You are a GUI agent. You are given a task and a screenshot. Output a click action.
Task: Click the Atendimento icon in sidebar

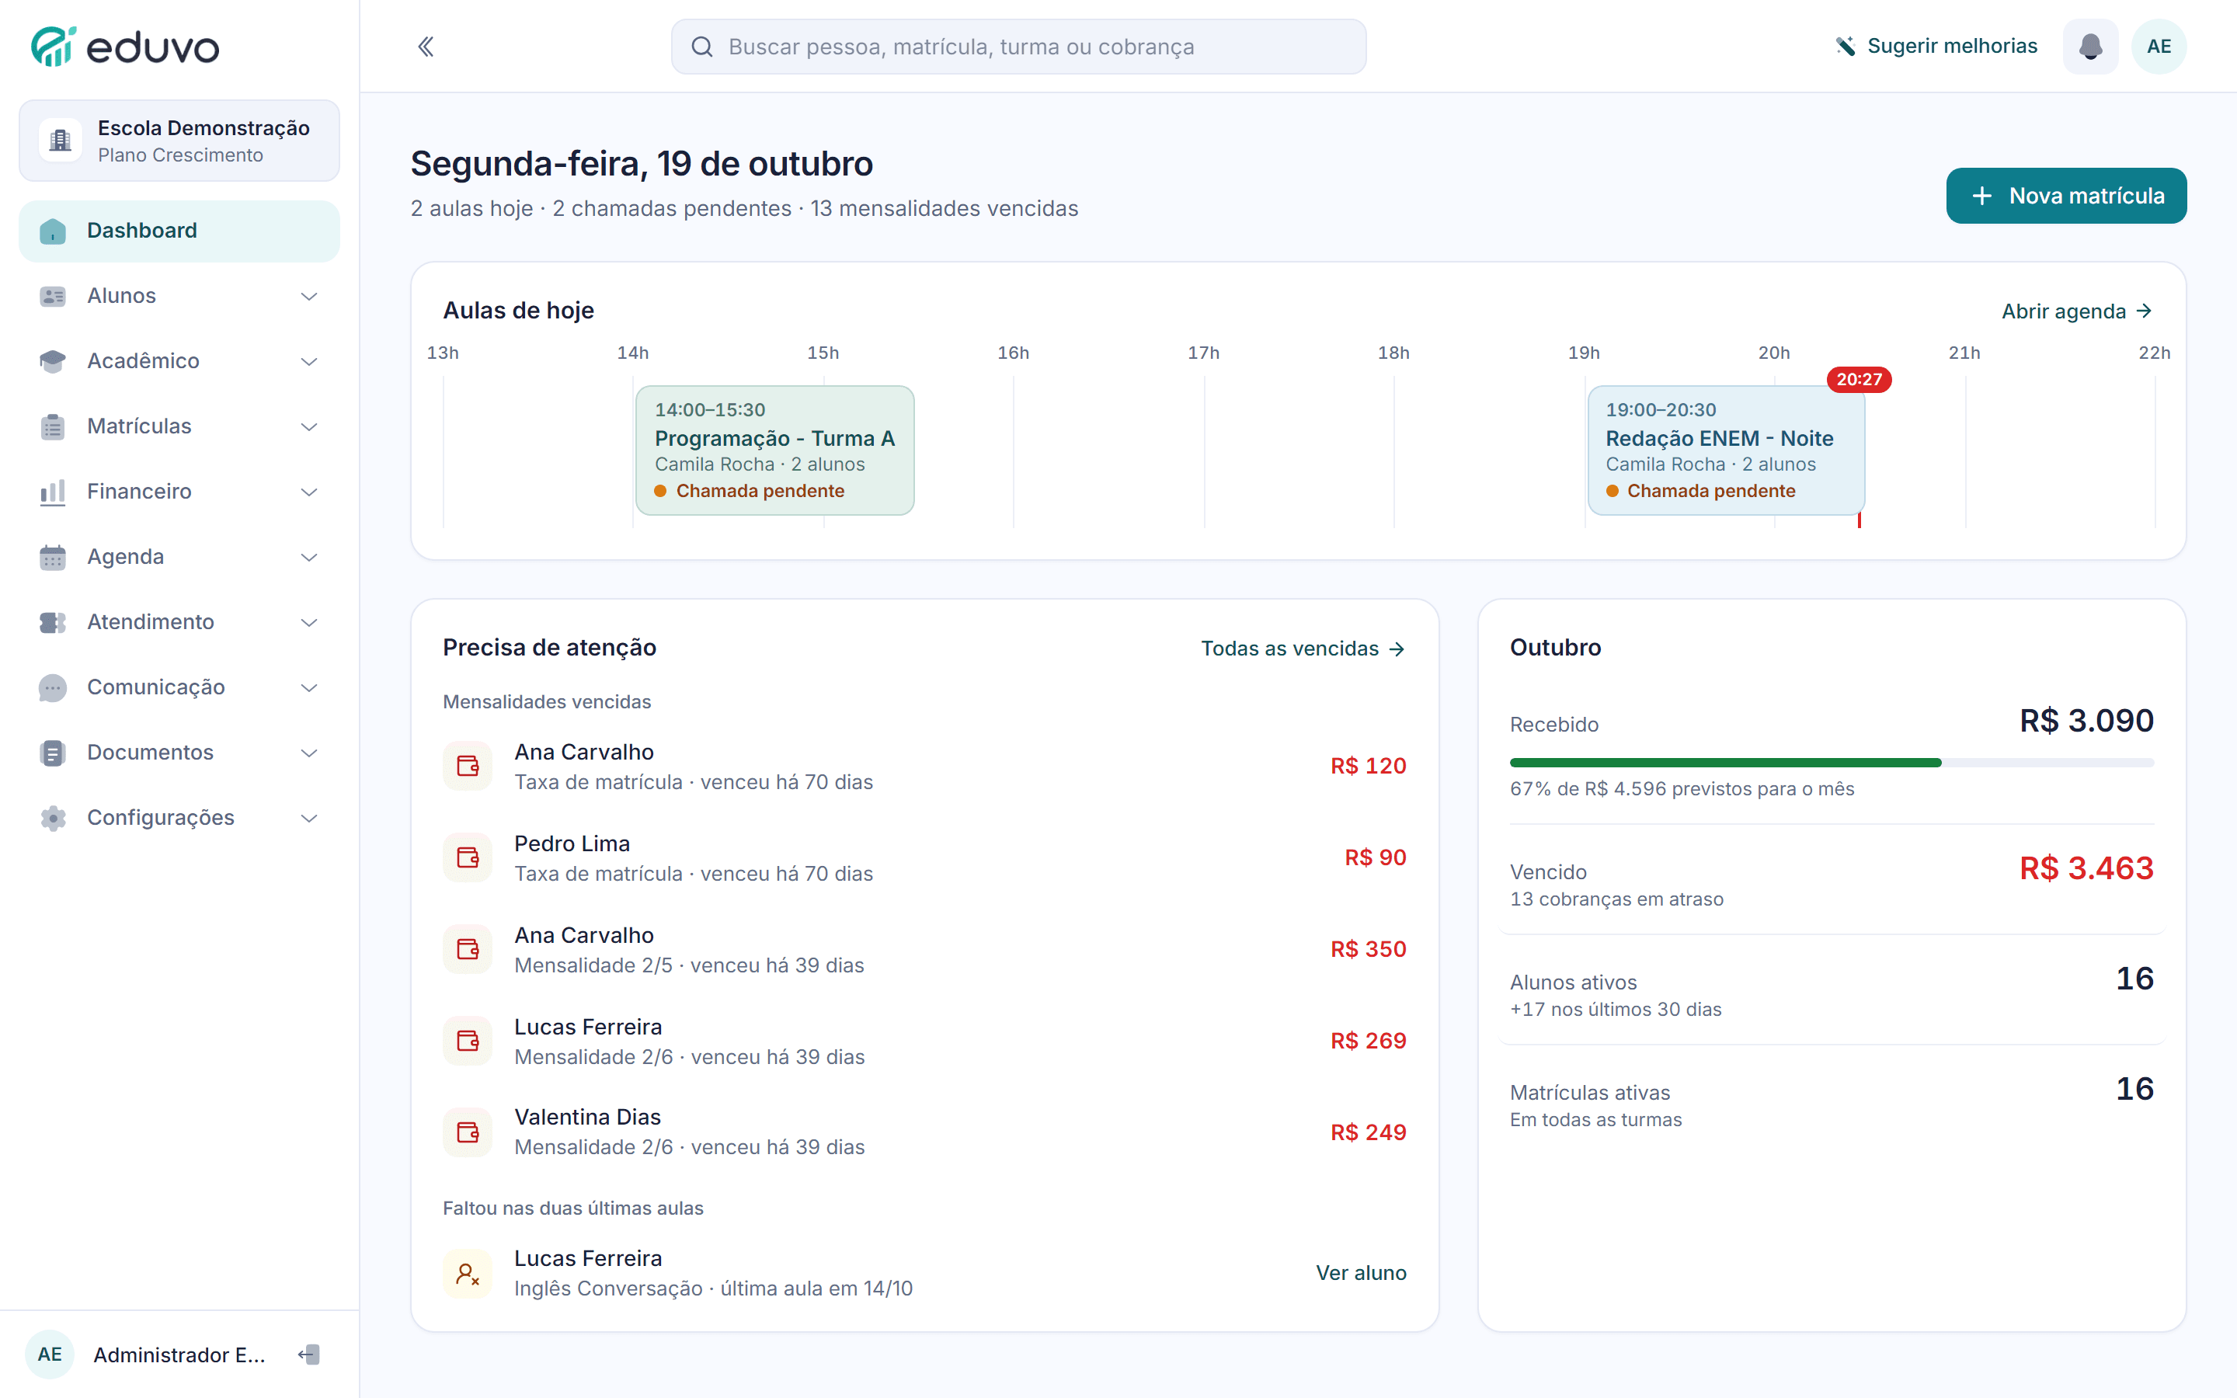53,622
